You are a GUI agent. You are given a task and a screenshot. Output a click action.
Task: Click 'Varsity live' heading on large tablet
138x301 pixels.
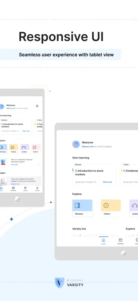(x=79, y=229)
